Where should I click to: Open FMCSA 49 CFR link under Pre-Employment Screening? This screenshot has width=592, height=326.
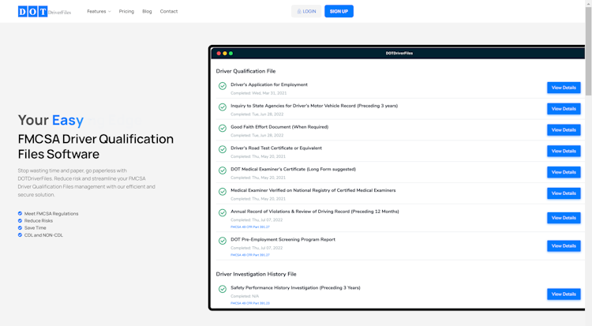[250, 255]
